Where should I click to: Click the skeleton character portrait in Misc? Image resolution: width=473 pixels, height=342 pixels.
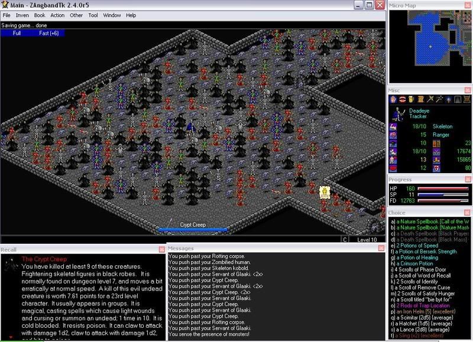coord(398,113)
